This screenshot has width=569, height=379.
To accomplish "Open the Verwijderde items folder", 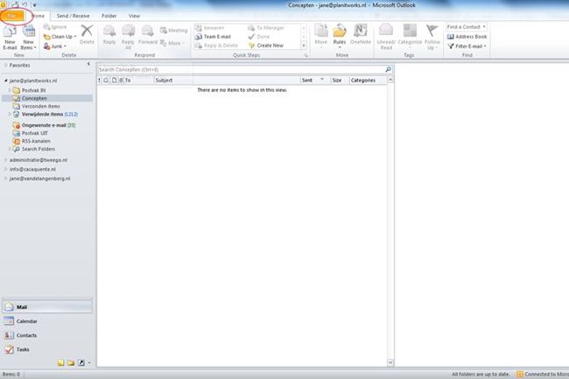I will (x=42, y=115).
